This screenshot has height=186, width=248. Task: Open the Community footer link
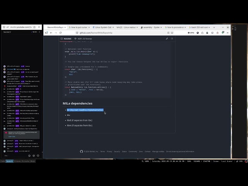[133, 152]
